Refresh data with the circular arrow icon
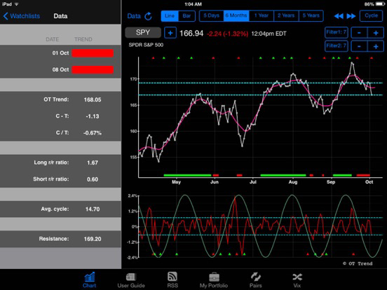 [148, 16]
